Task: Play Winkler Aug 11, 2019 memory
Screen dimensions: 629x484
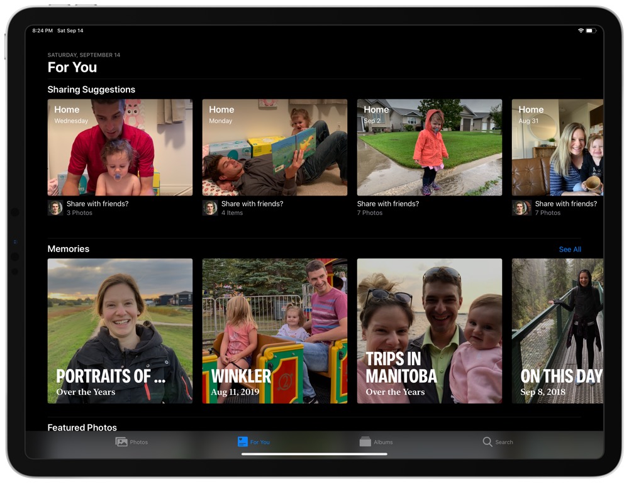Action: [275, 331]
